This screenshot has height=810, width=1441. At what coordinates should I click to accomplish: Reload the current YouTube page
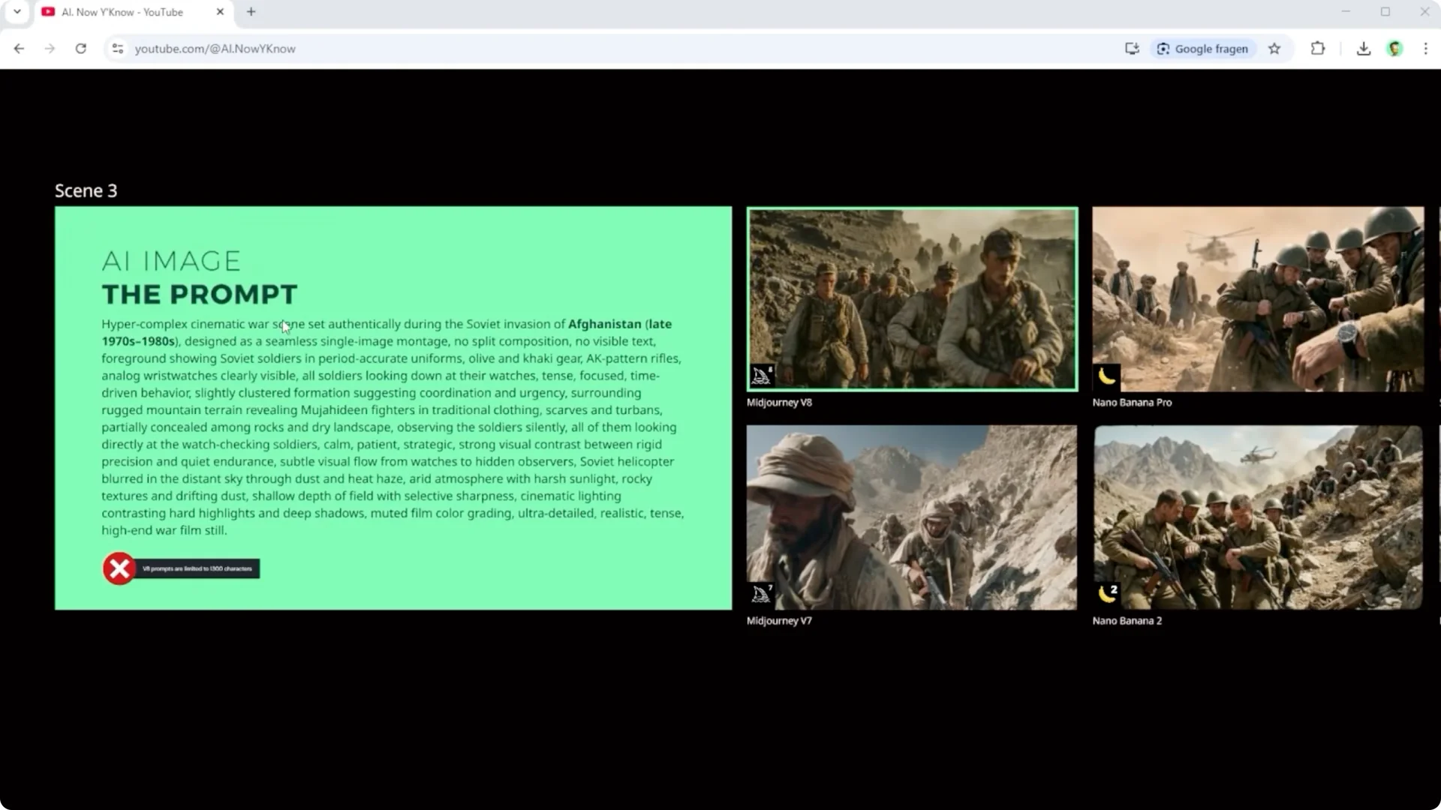[x=82, y=49]
